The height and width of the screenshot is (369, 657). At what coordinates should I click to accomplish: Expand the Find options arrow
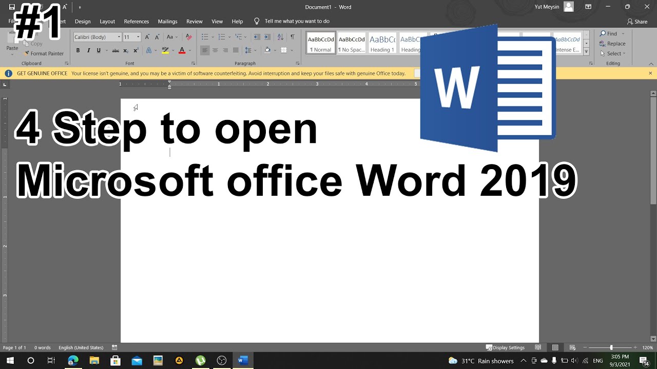pos(623,34)
